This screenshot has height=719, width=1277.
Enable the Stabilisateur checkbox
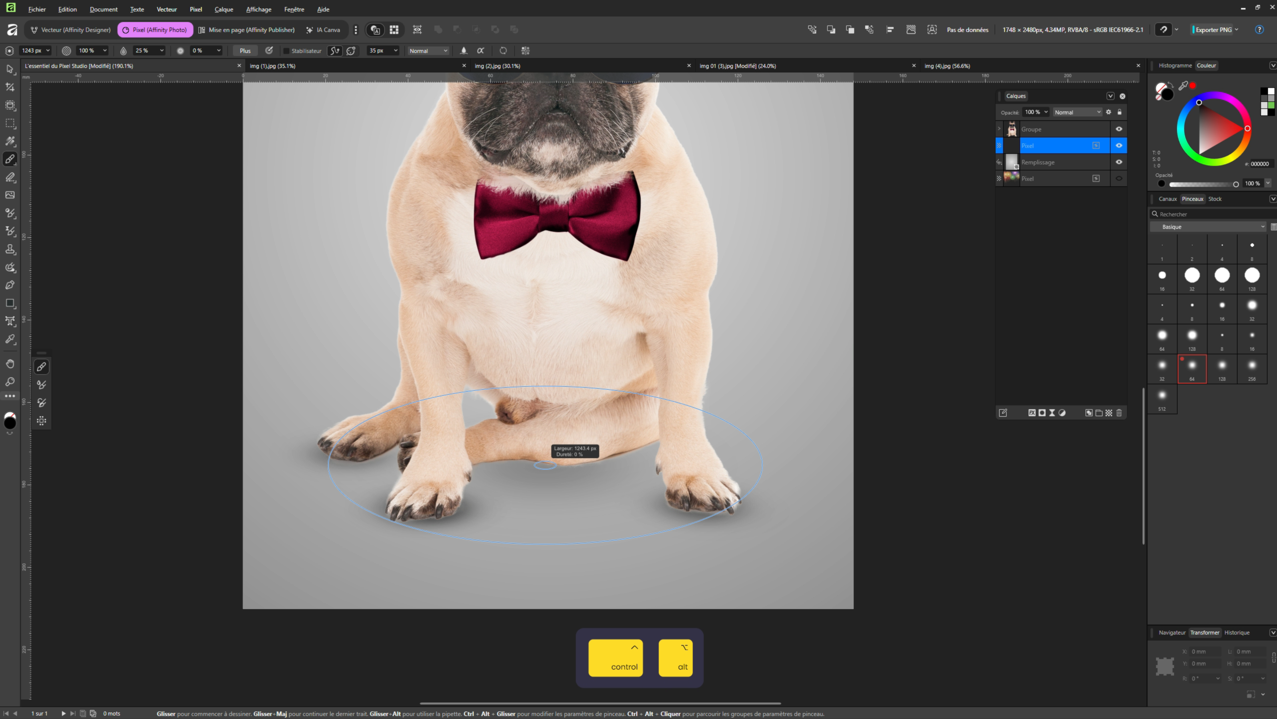tap(286, 51)
